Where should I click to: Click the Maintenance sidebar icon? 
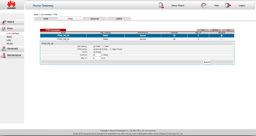coord(4,55)
